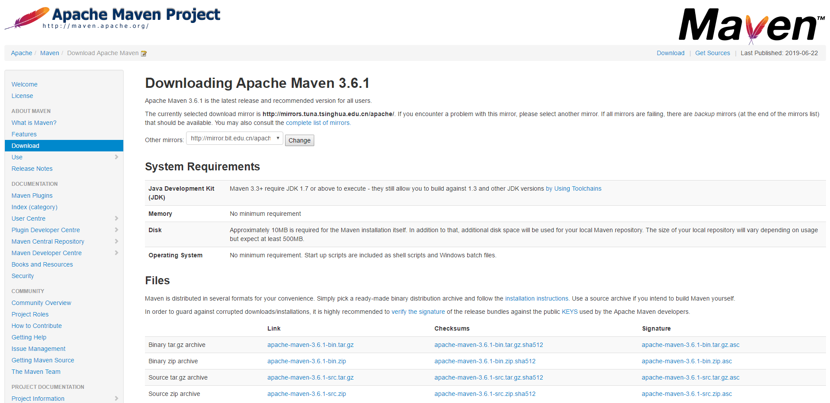Select the active Download sidebar item

point(64,146)
